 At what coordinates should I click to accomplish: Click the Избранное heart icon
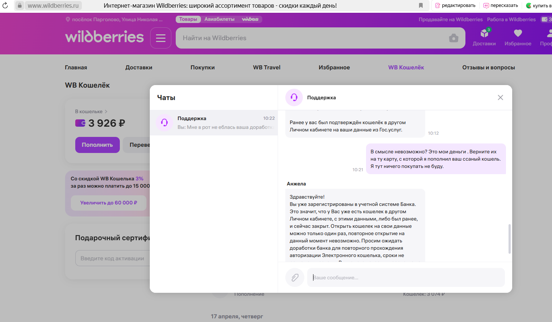(518, 34)
